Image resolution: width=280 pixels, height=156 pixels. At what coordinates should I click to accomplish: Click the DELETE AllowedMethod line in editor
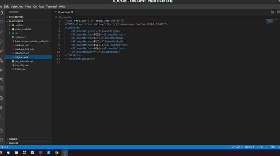(99, 45)
